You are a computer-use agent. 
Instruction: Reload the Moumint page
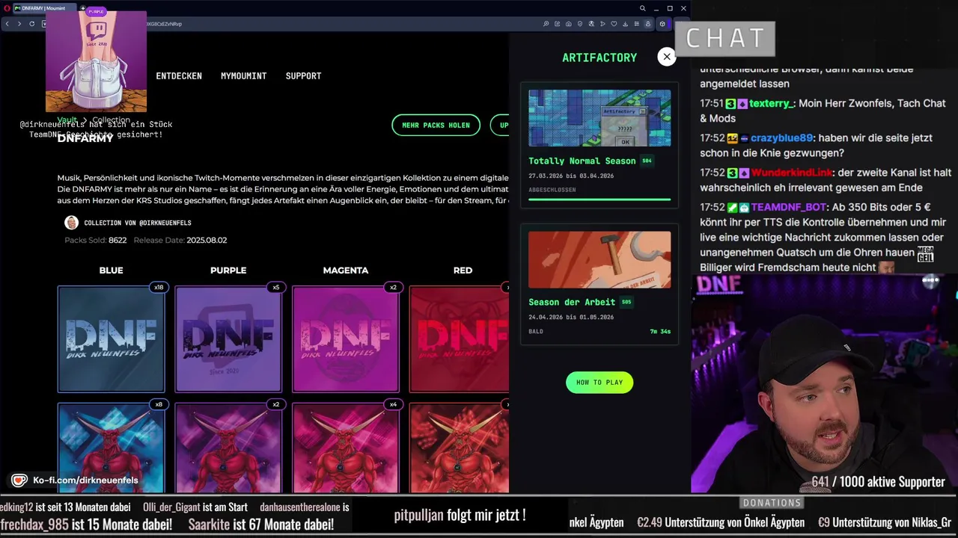[32, 24]
